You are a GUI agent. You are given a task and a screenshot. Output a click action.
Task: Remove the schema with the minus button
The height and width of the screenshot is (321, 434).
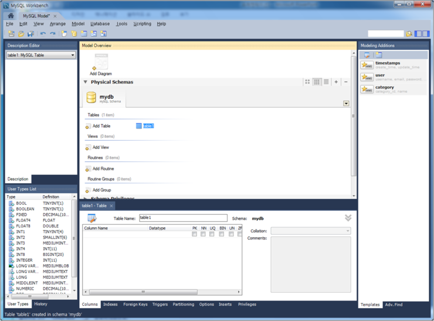click(x=345, y=82)
